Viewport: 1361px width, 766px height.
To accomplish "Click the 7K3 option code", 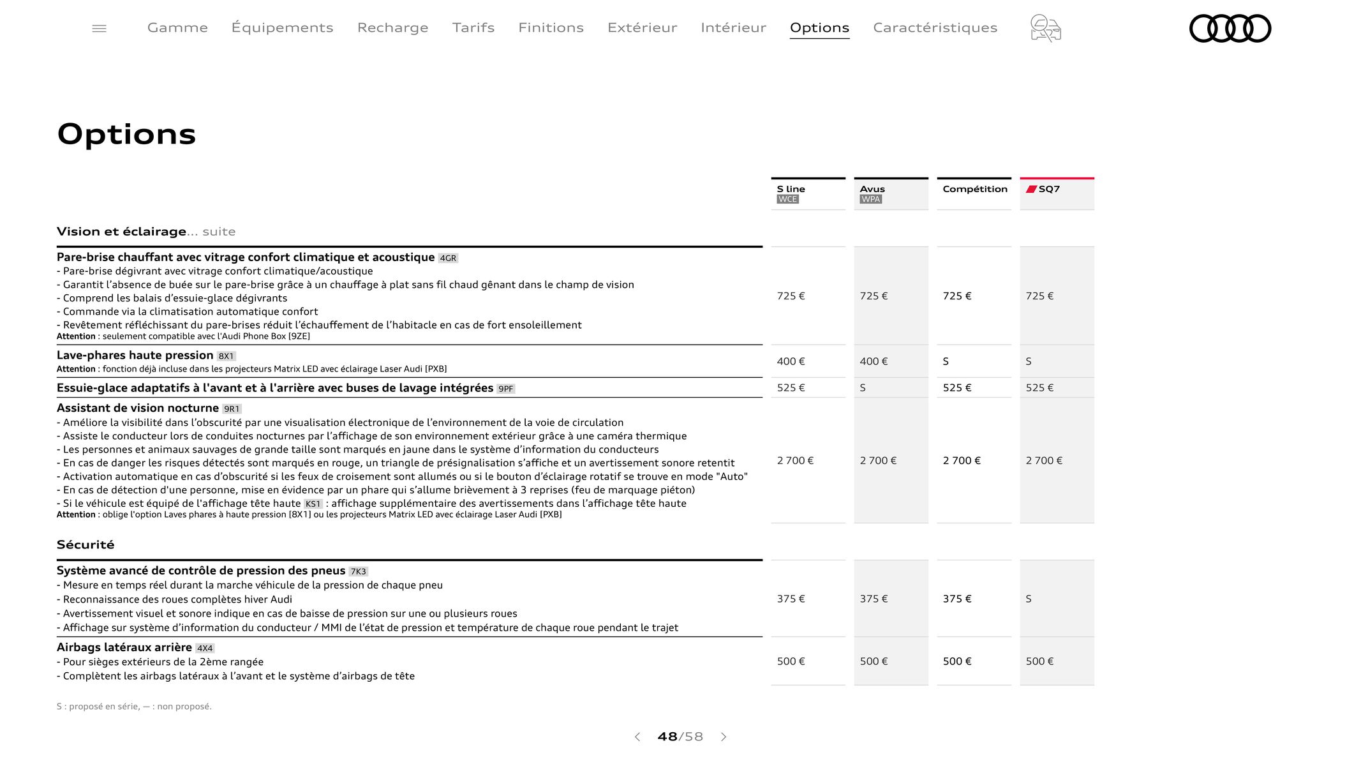I will click(359, 572).
